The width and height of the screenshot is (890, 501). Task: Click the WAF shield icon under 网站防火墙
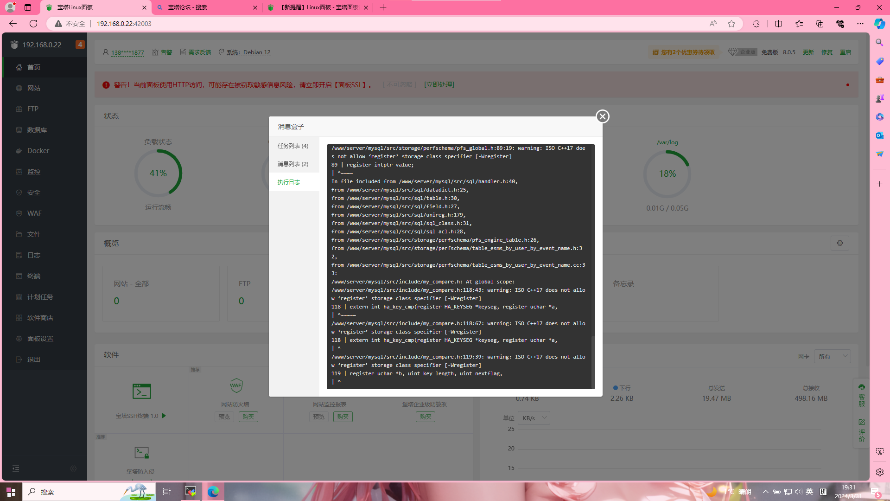click(x=236, y=385)
